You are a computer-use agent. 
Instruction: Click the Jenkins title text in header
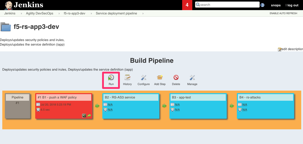coord(29,5)
